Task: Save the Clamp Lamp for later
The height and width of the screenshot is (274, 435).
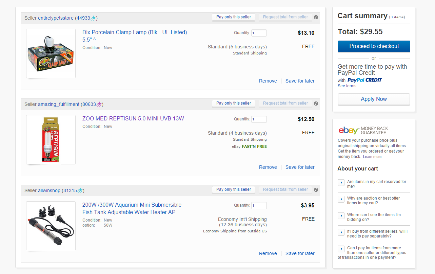Action: [300, 81]
